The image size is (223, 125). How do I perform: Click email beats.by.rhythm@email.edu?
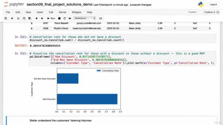[87, 28]
